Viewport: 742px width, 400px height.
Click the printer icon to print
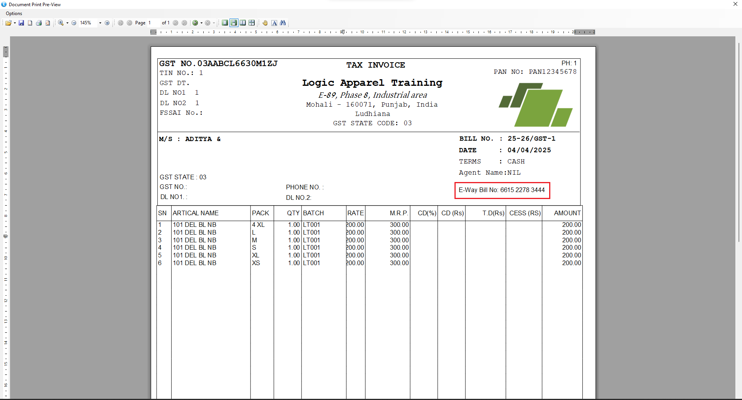click(39, 23)
